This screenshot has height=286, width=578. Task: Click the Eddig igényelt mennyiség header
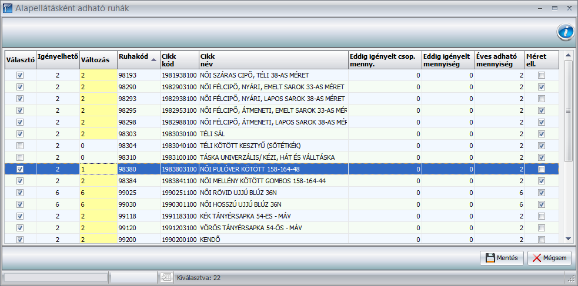tap(448, 60)
